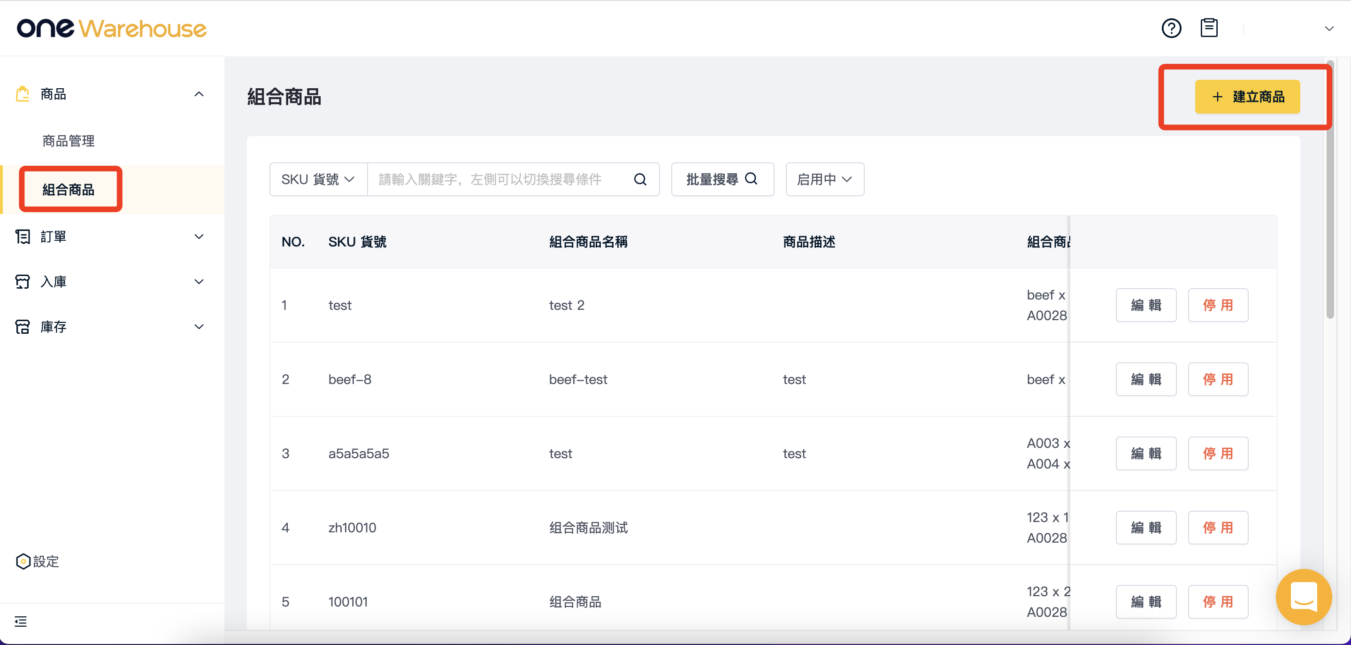
Task: Open the help question mark icon
Action: point(1171,28)
